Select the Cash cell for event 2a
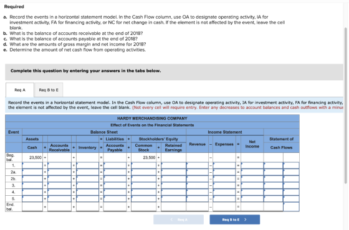The width and height of the screenshot is (349, 230). tap(32, 172)
